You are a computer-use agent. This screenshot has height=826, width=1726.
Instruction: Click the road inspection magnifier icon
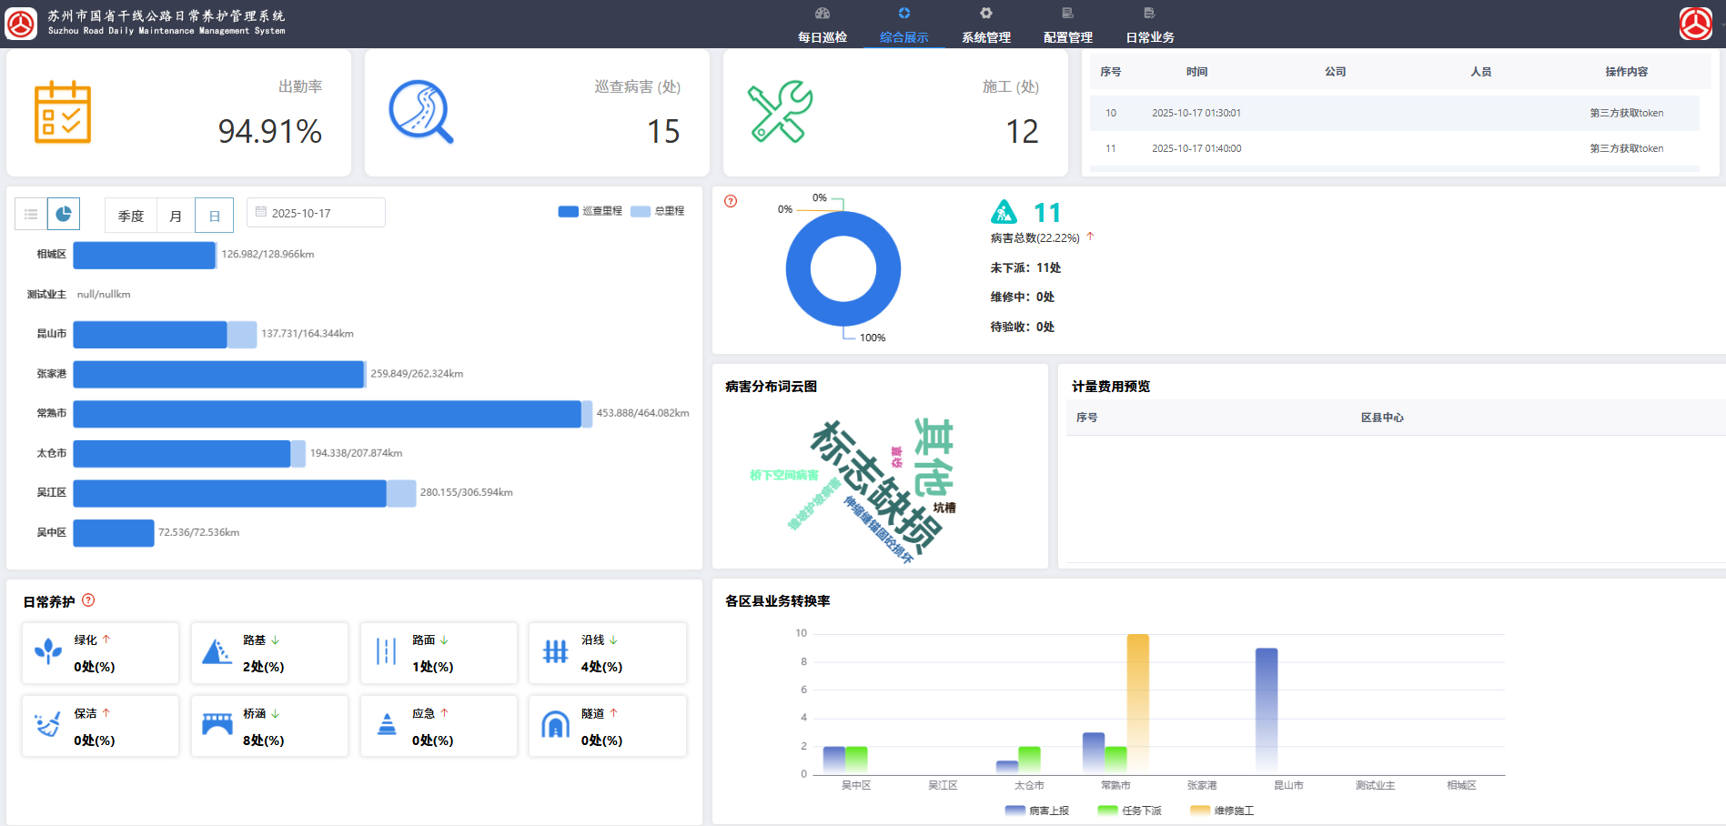pyautogui.click(x=420, y=112)
